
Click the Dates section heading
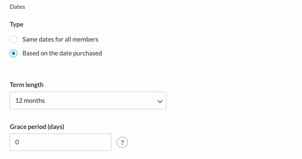point(17,7)
